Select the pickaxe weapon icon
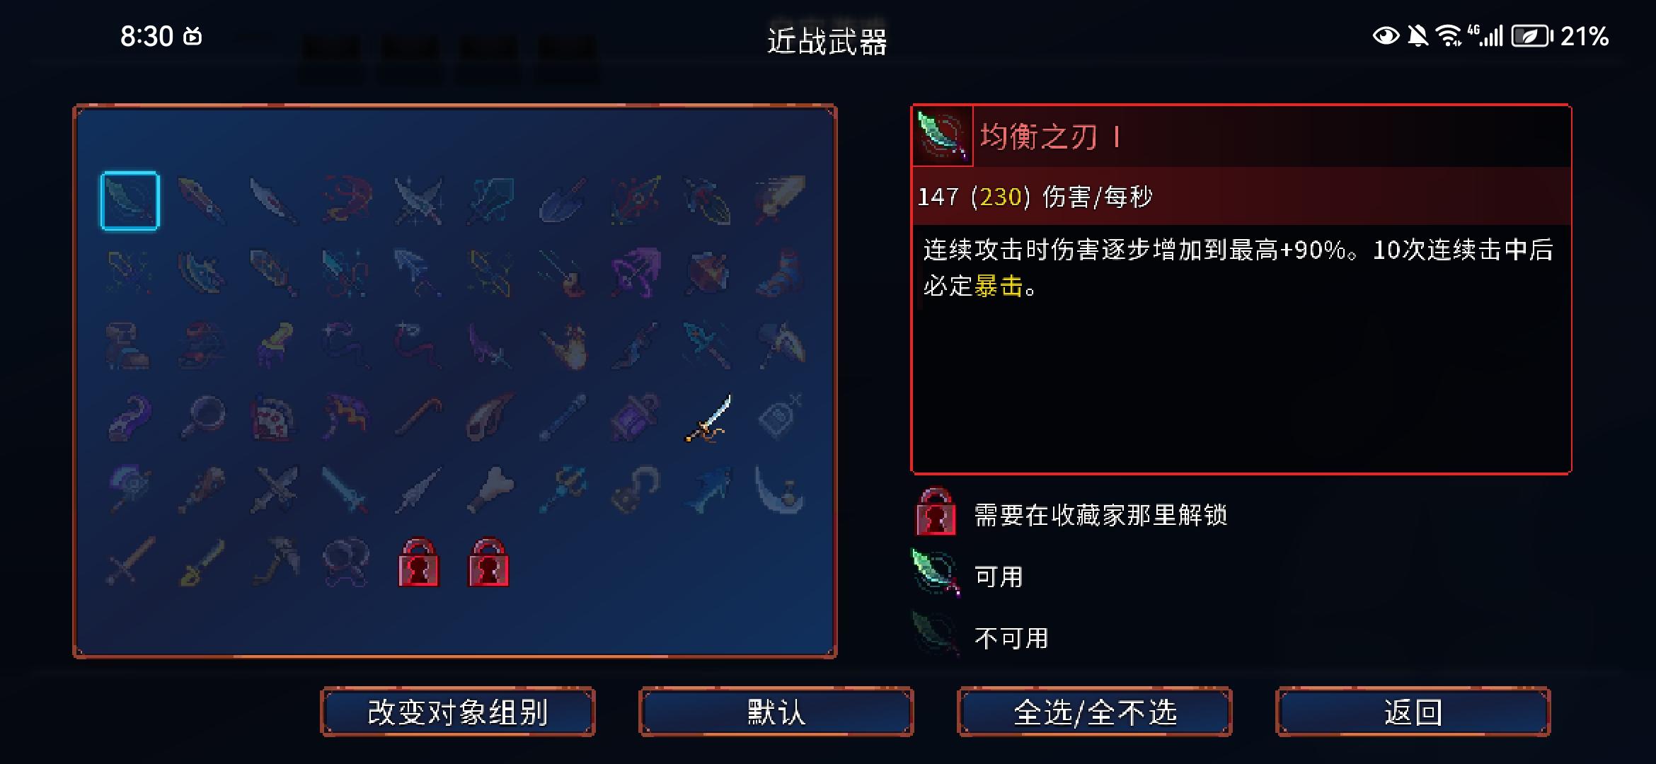Viewport: 1656px width, 764px height. tap(275, 562)
